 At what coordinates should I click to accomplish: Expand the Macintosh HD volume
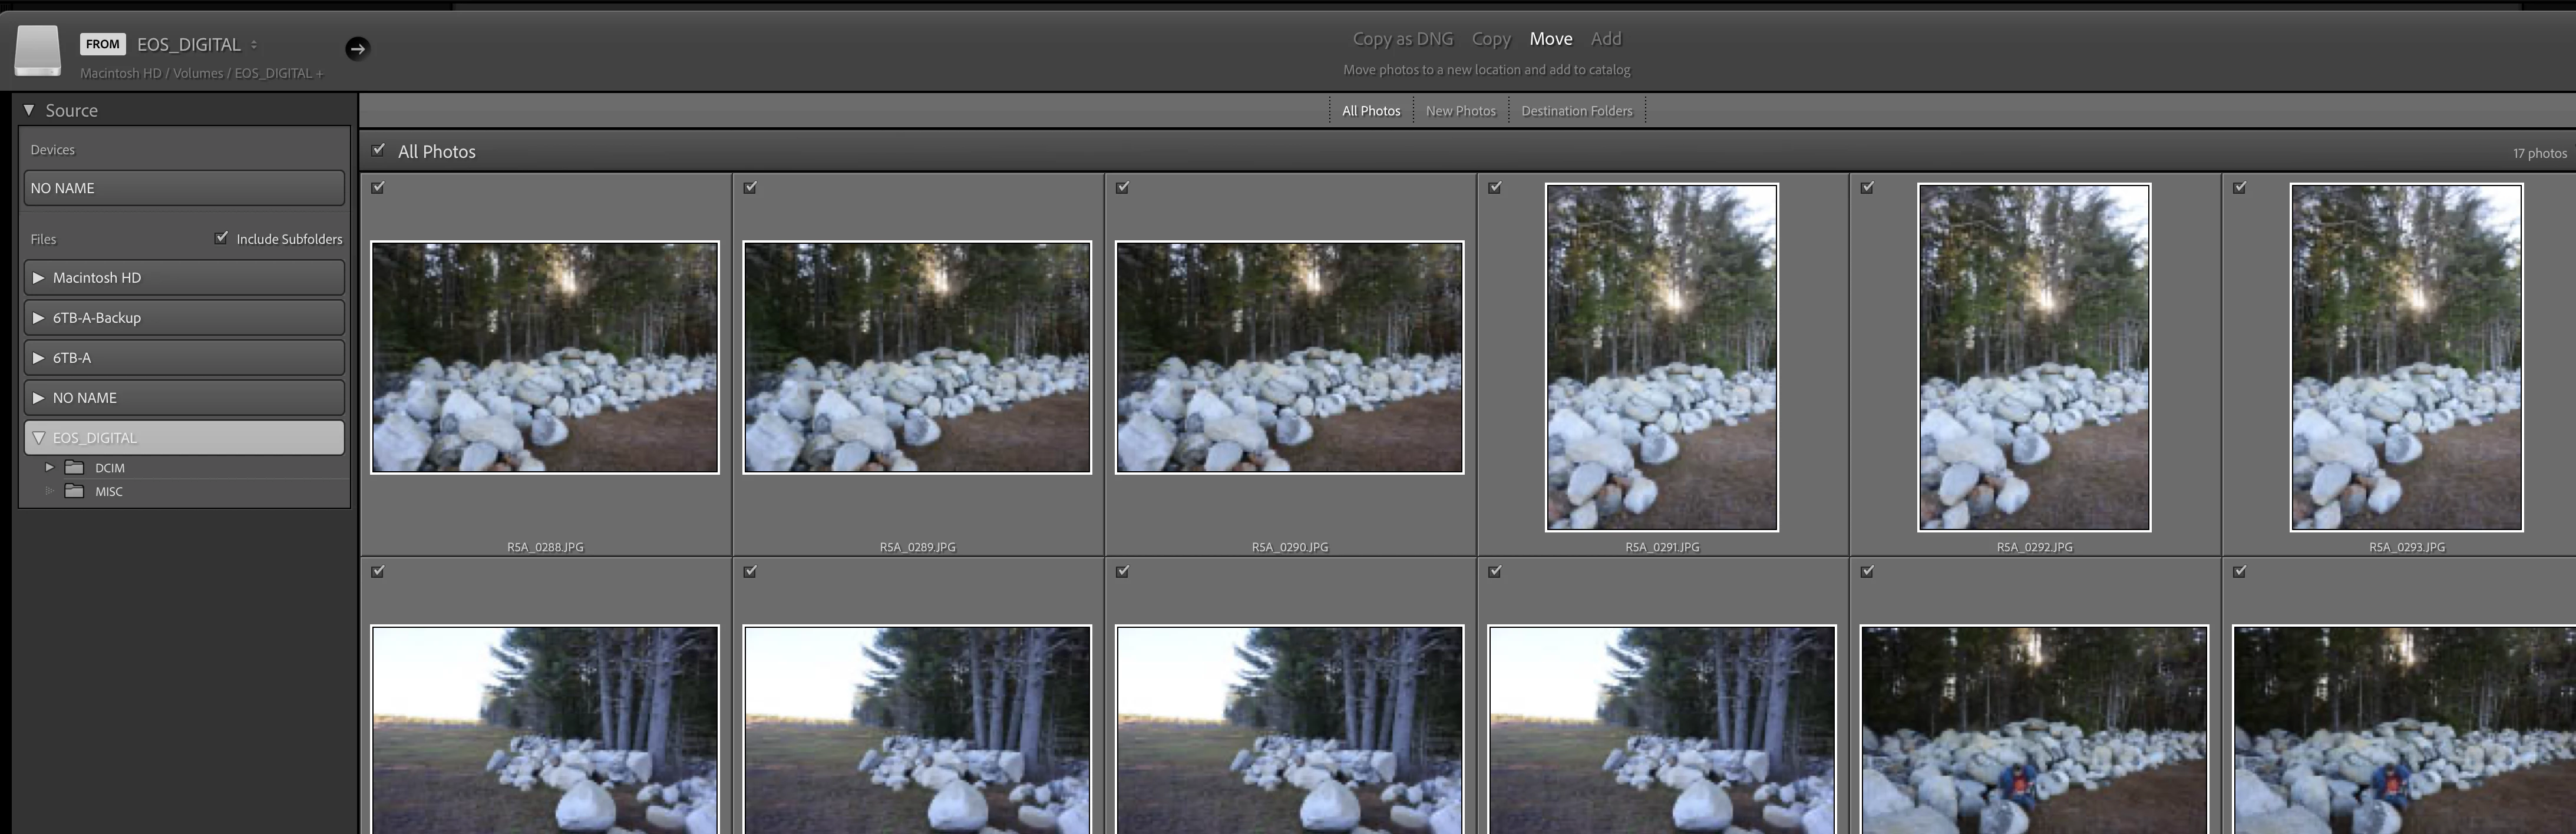(38, 277)
